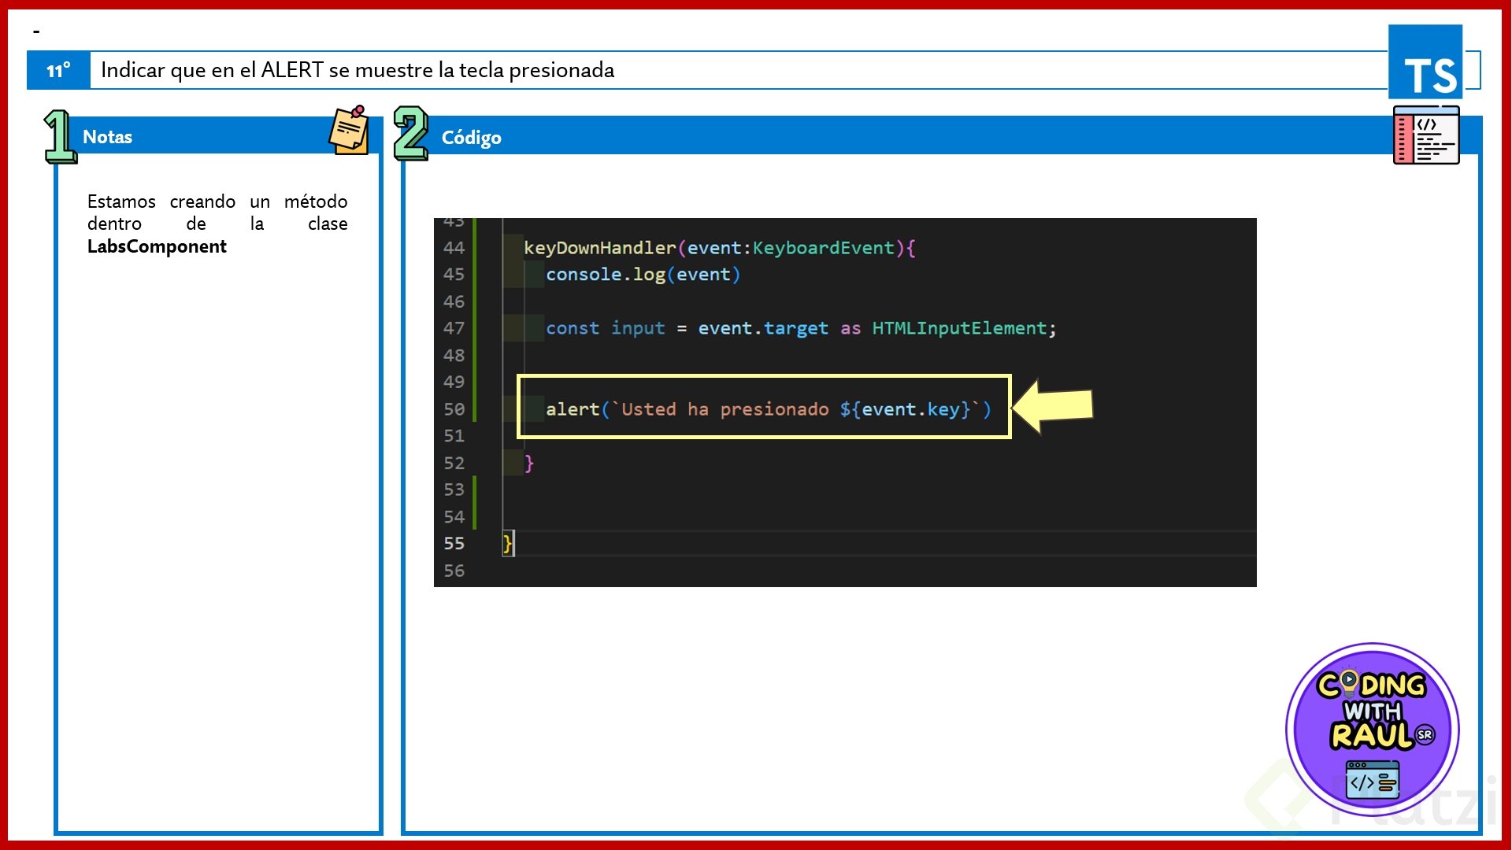1512x850 pixels.
Task: Click the slide title about ALERT tecla presionada
Action: (x=358, y=70)
